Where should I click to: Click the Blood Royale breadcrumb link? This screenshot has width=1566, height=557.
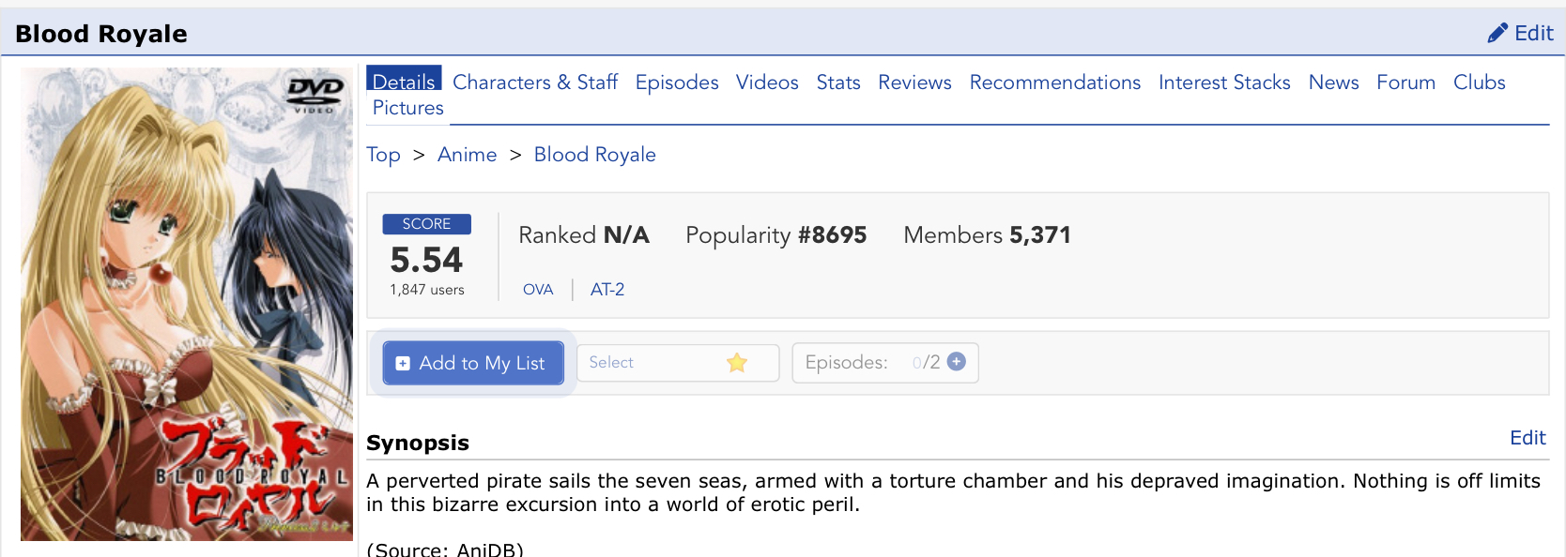pos(594,155)
